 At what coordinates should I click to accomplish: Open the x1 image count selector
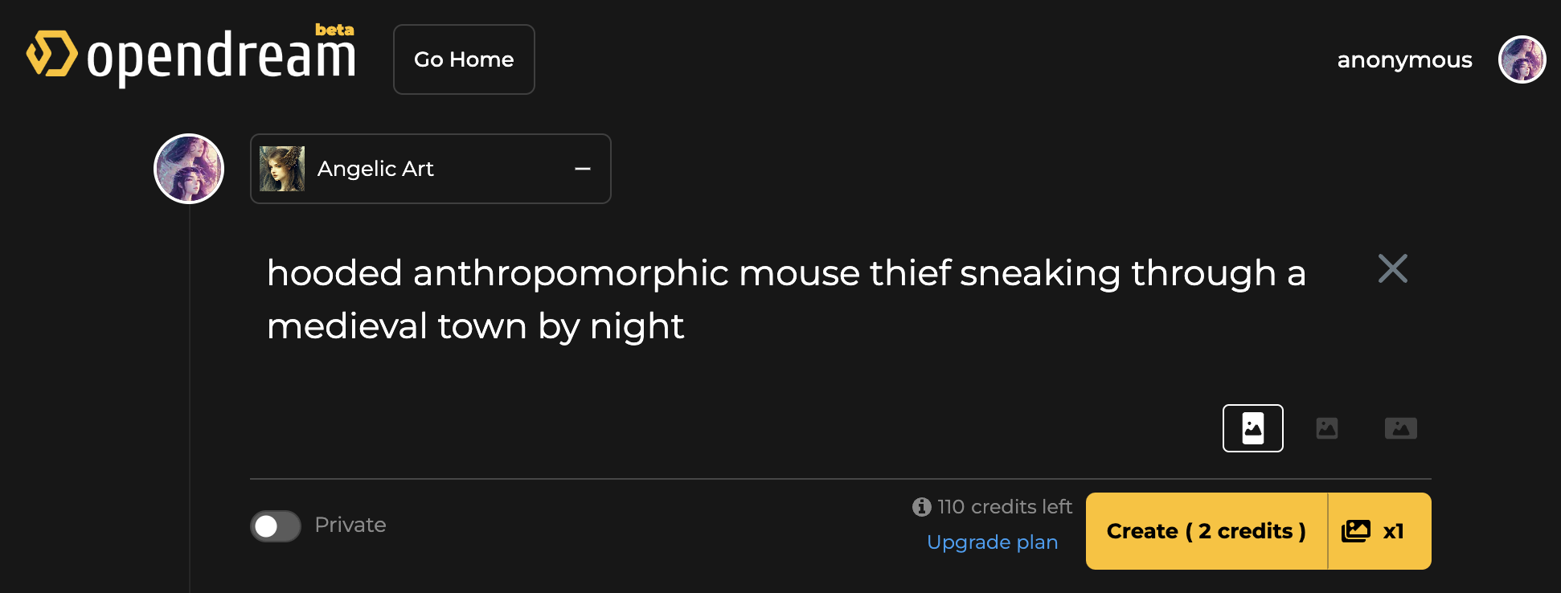1379,531
